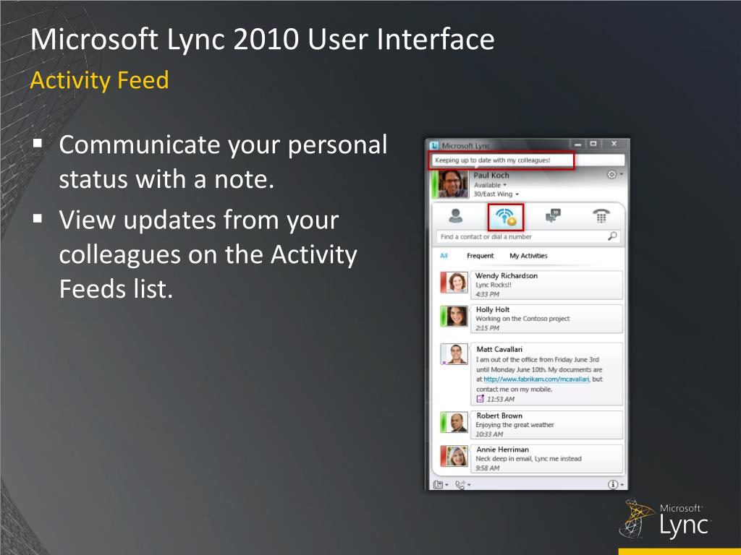Click Matt Cavallari's photo
The image size is (741, 555).
pyautogui.click(x=457, y=354)
